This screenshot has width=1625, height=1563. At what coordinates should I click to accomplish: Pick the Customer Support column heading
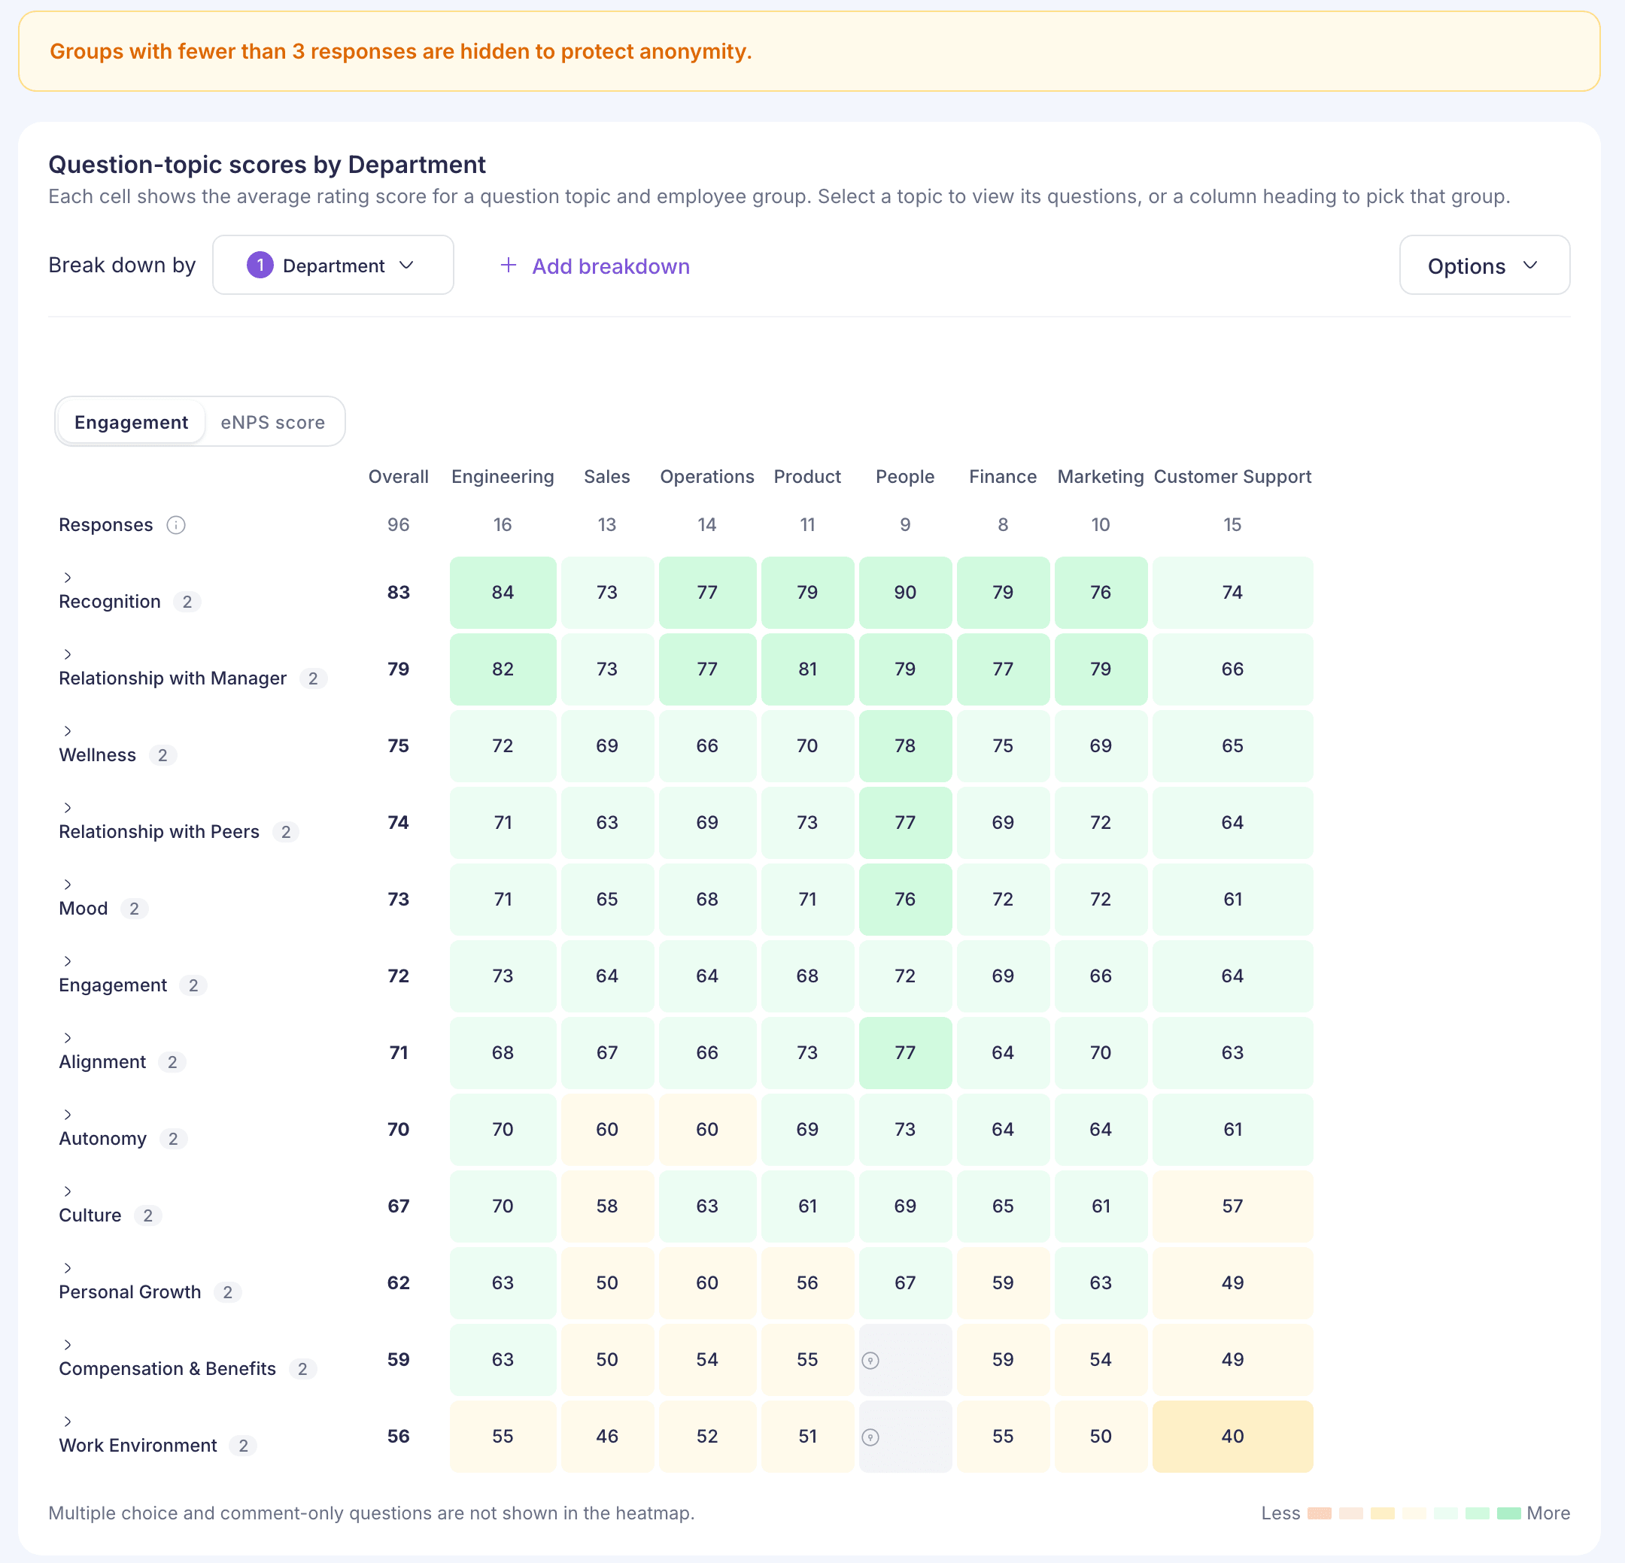[1232, 477]
